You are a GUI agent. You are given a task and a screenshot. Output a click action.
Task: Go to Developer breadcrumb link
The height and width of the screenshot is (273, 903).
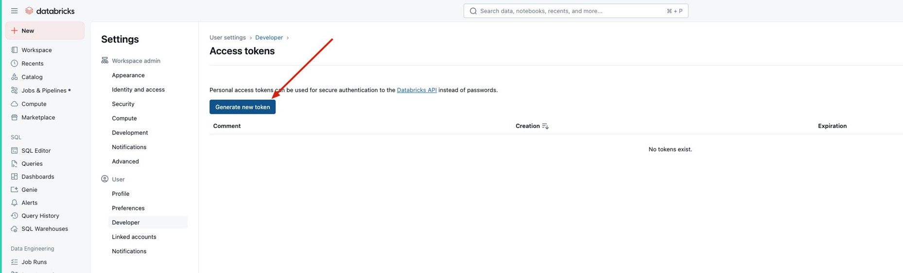(x=269, y=37)
